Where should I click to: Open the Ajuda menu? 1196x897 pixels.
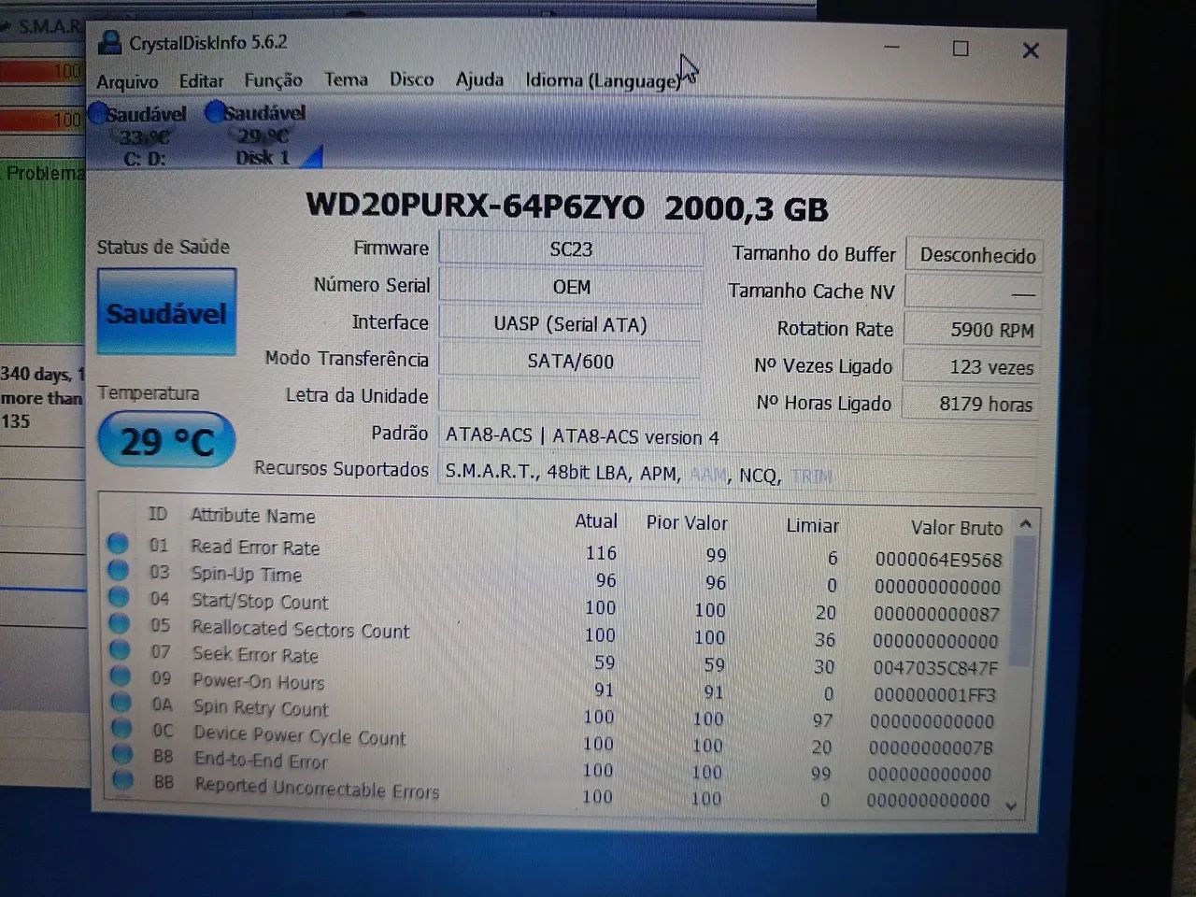(479, 79)
